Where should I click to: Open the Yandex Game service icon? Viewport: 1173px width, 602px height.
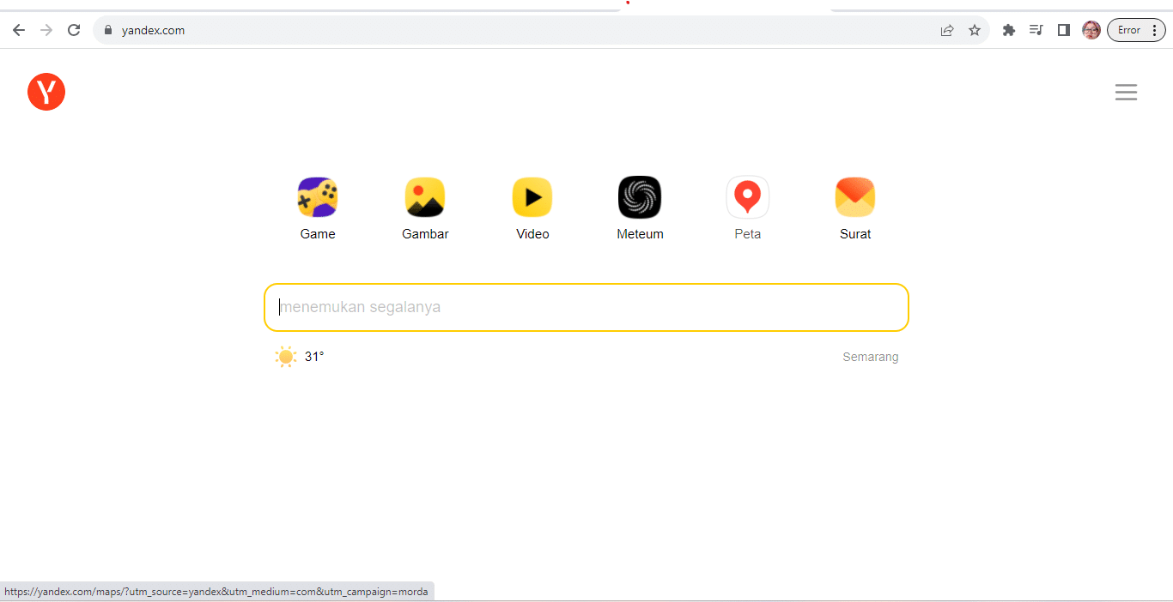(x=318, y=197)
